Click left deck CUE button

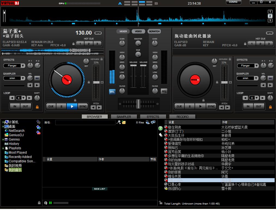[51, 106]
